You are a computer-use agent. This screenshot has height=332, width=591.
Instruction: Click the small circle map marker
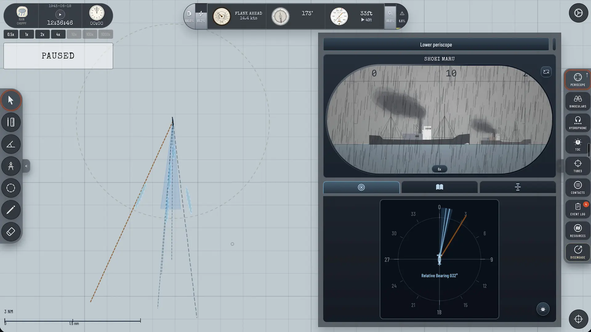pos(232,244)
